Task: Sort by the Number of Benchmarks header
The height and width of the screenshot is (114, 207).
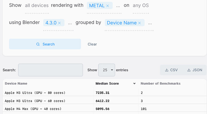Action: pyautogui.click(x=160, y=83)
